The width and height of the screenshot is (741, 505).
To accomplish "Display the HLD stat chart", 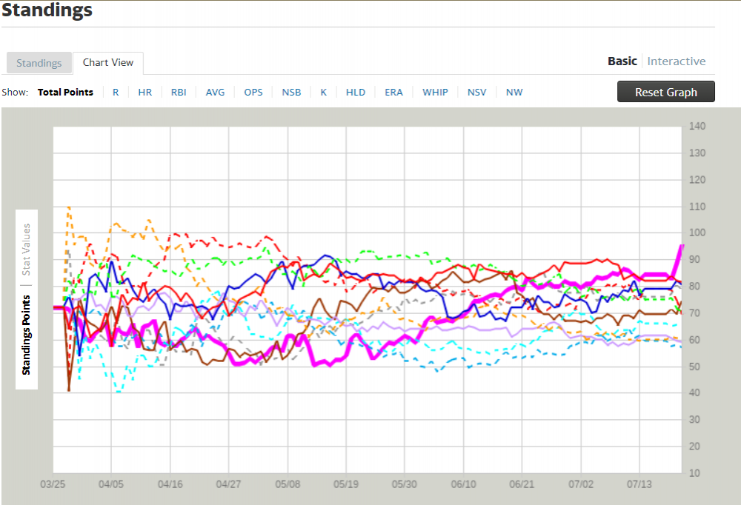I will [356, 93].
